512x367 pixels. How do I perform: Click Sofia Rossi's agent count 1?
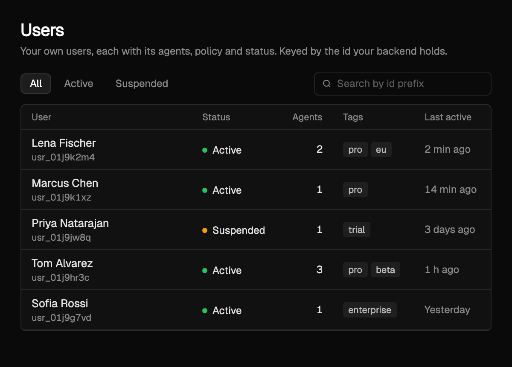coord(320,310)
